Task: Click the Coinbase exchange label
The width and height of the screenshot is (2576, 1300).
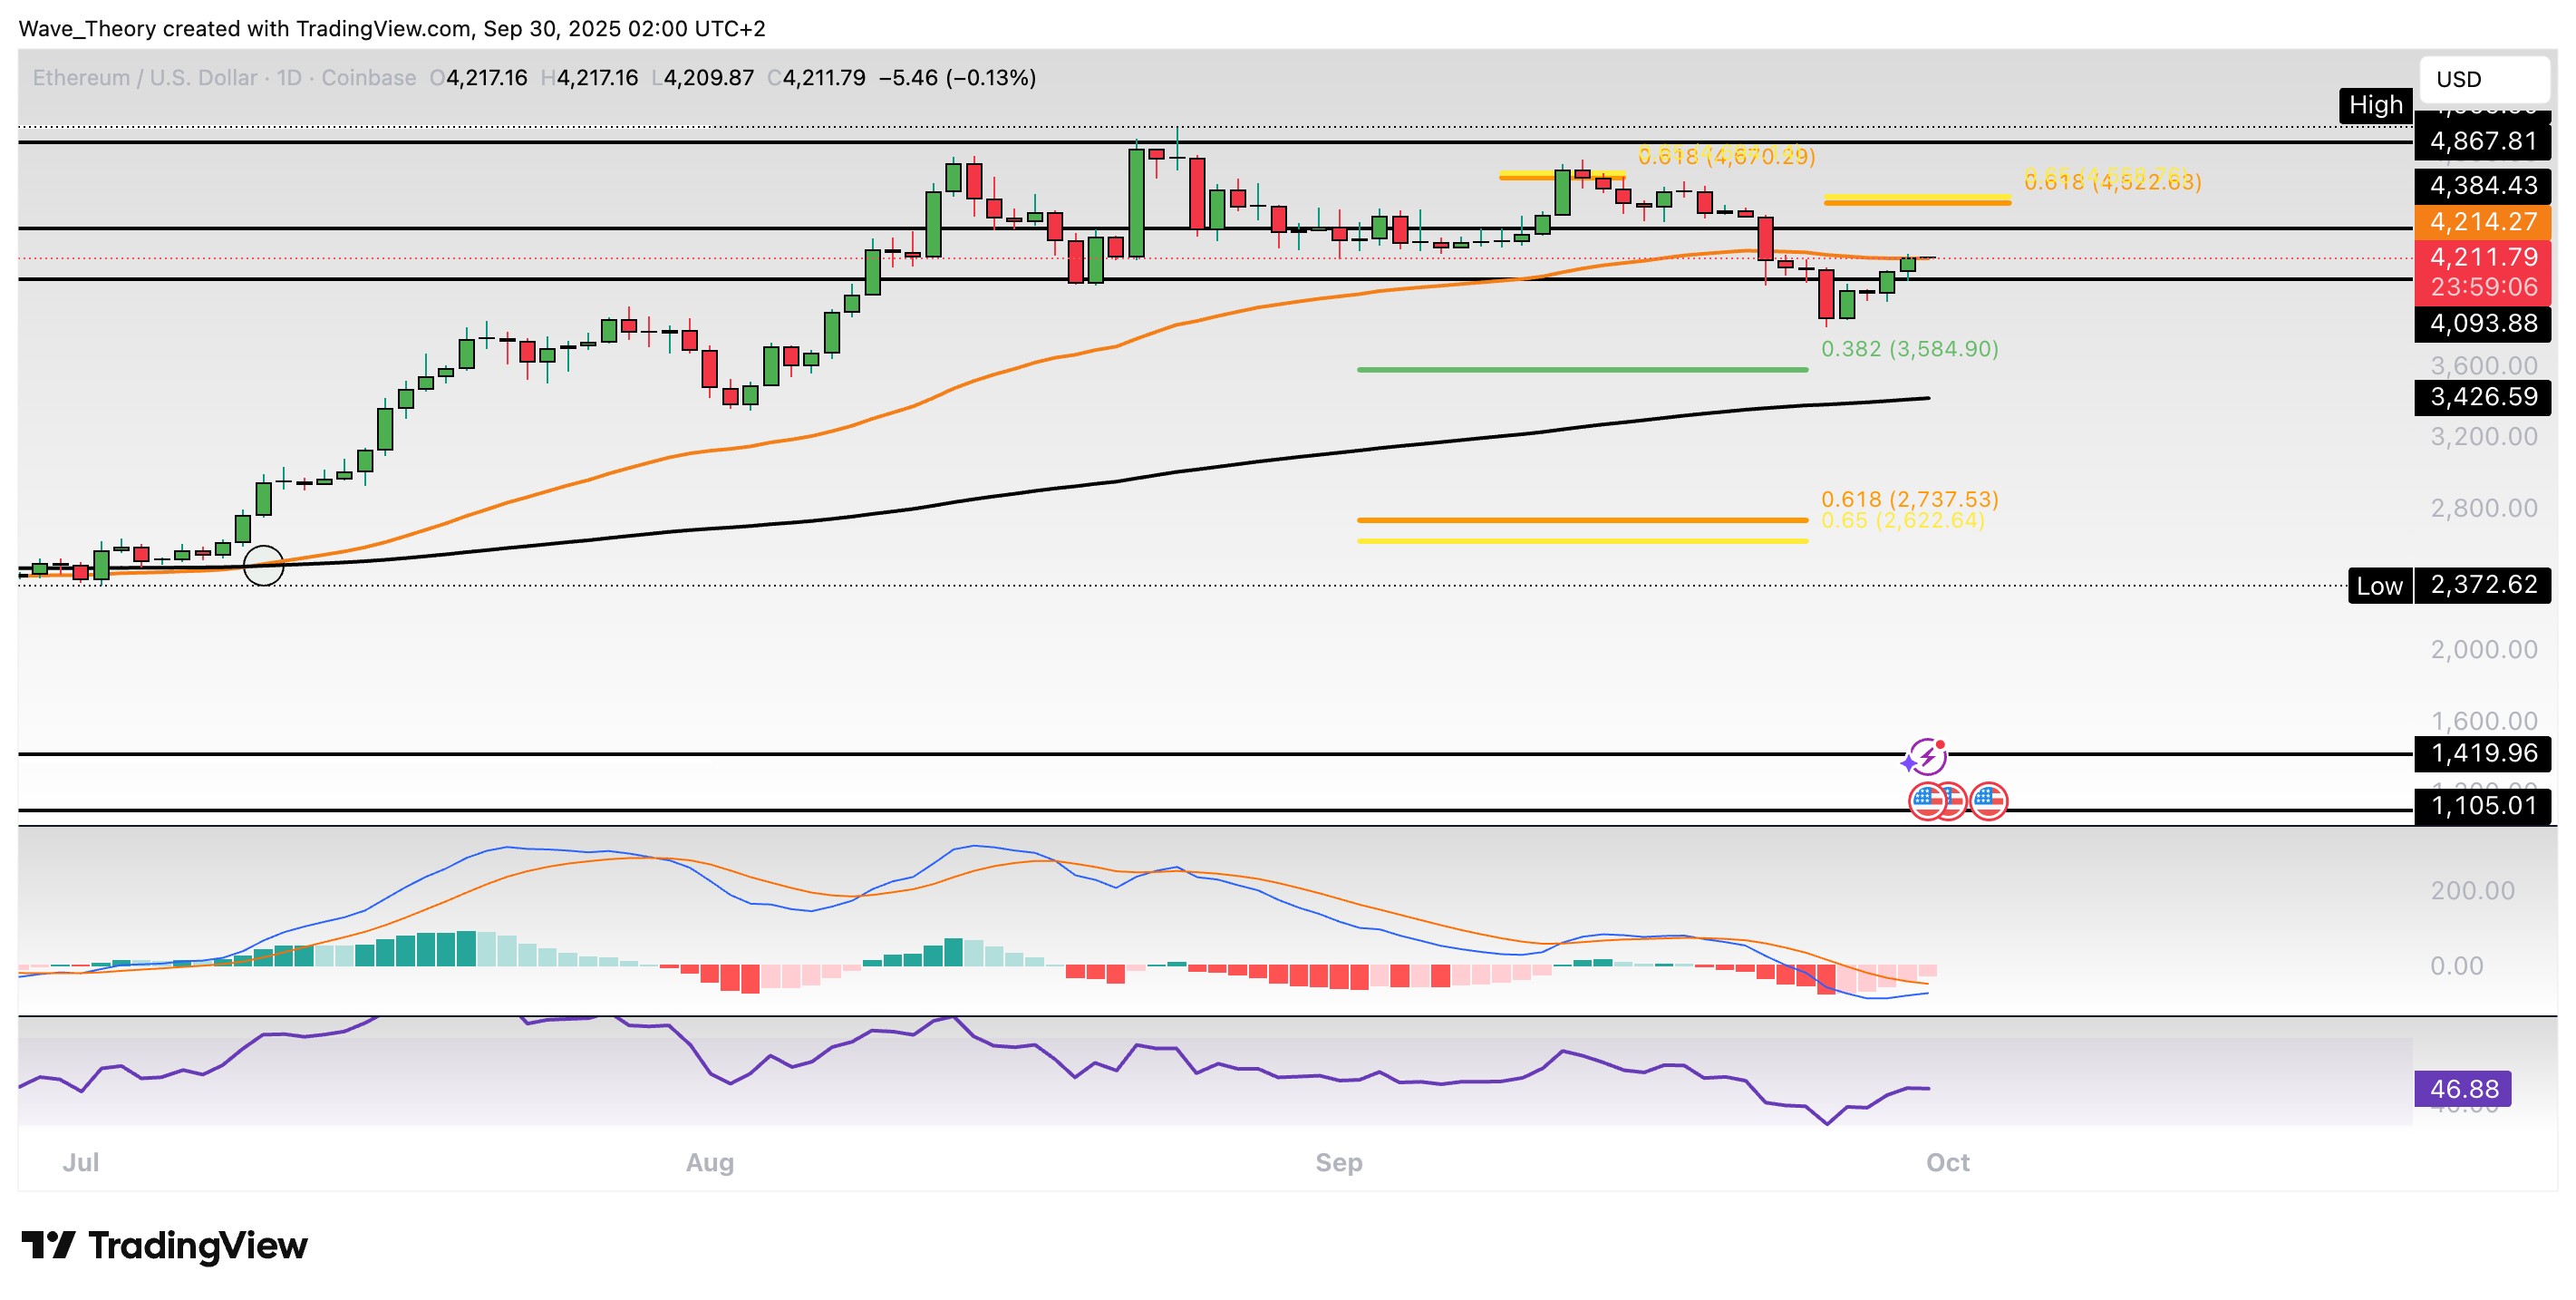Action: pos(369,78)
